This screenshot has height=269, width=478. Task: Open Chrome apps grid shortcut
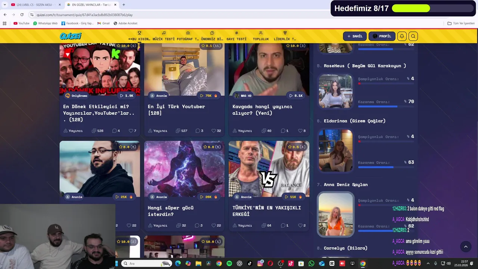click(x=4, y=23)
